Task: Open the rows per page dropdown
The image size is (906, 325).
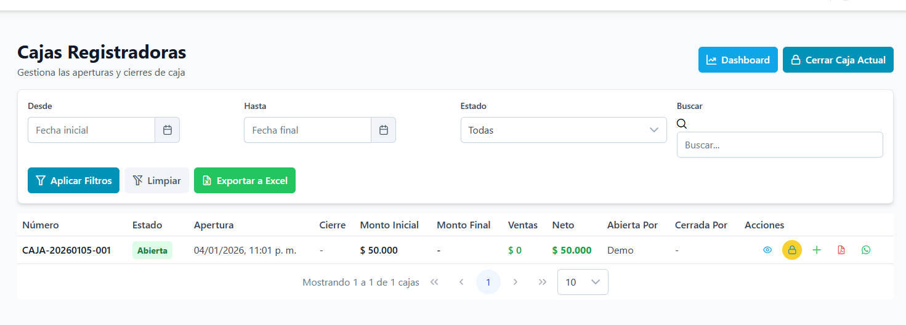Action: click(582, 282)
